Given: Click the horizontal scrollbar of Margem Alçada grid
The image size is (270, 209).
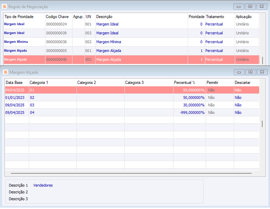Looking at the screenshot, I should 131,173.
